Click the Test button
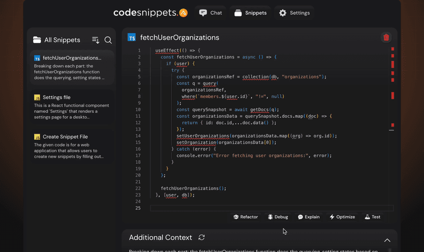The height and width of the screenshot is (252, 424). coord(373,217)
